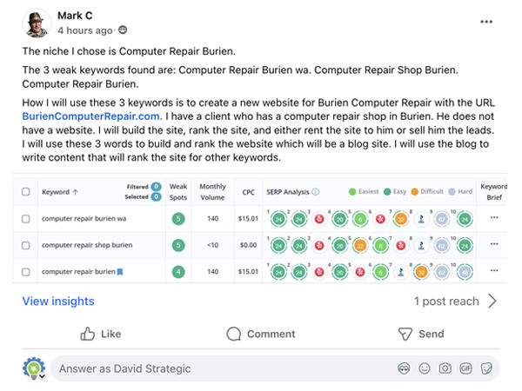Image resolution: width=522 pixels, height=391 pixels.
Task: Click SERP position 9 grey circle in burien wa row
Action: pos(442,219)
